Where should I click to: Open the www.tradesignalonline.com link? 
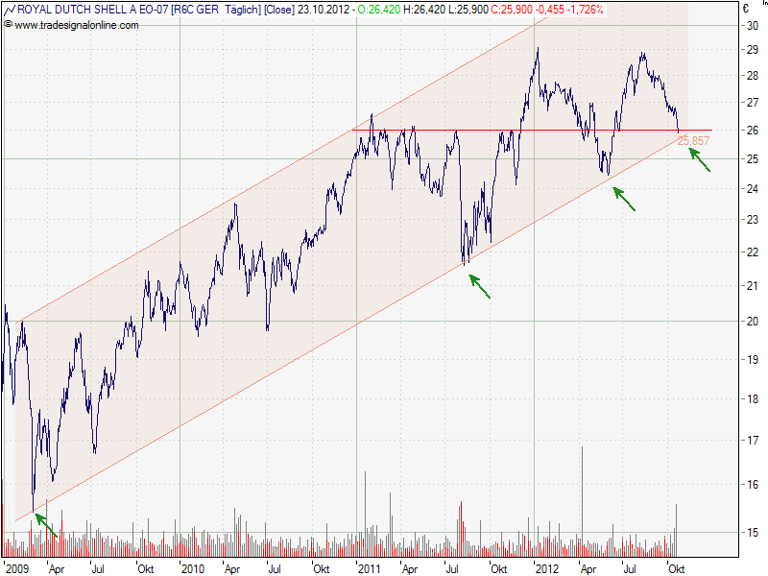77,25
